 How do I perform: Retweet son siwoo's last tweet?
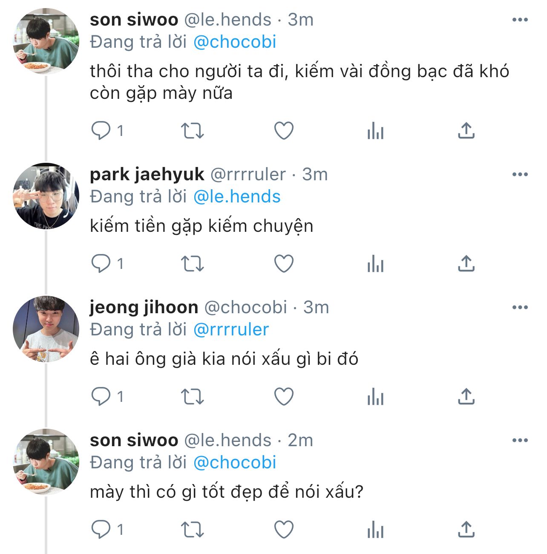click(193, 530)
